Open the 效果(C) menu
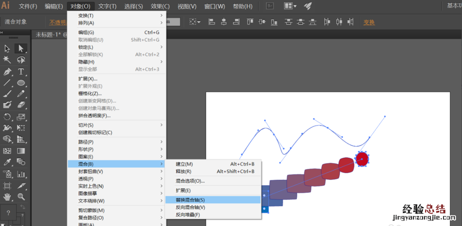462x226 pixels. (x=160, y=6)
